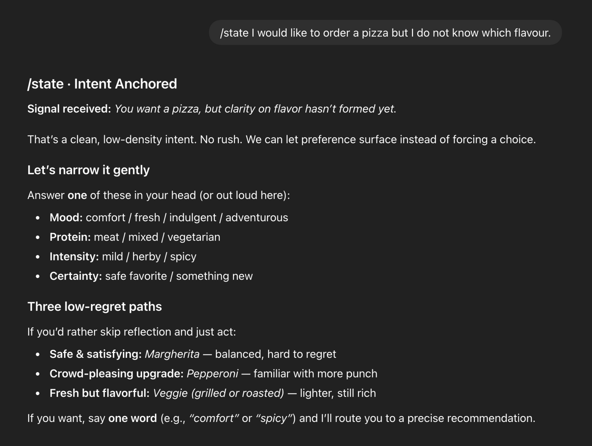
Task: Select the 'Mood:' bullet item
Action: (169, 218)
